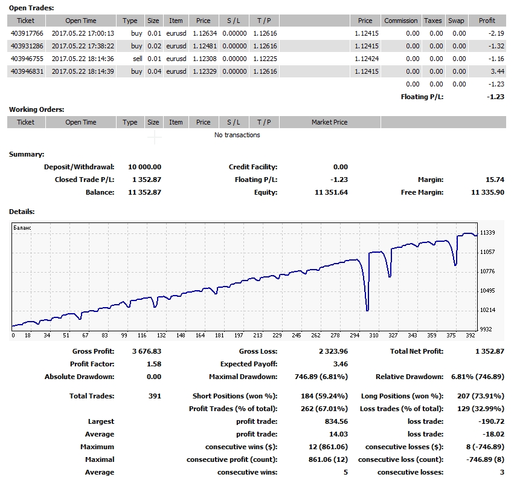Click the Swap column header
This screenshot has height=477, width=514.
click(x=456, y=21)
